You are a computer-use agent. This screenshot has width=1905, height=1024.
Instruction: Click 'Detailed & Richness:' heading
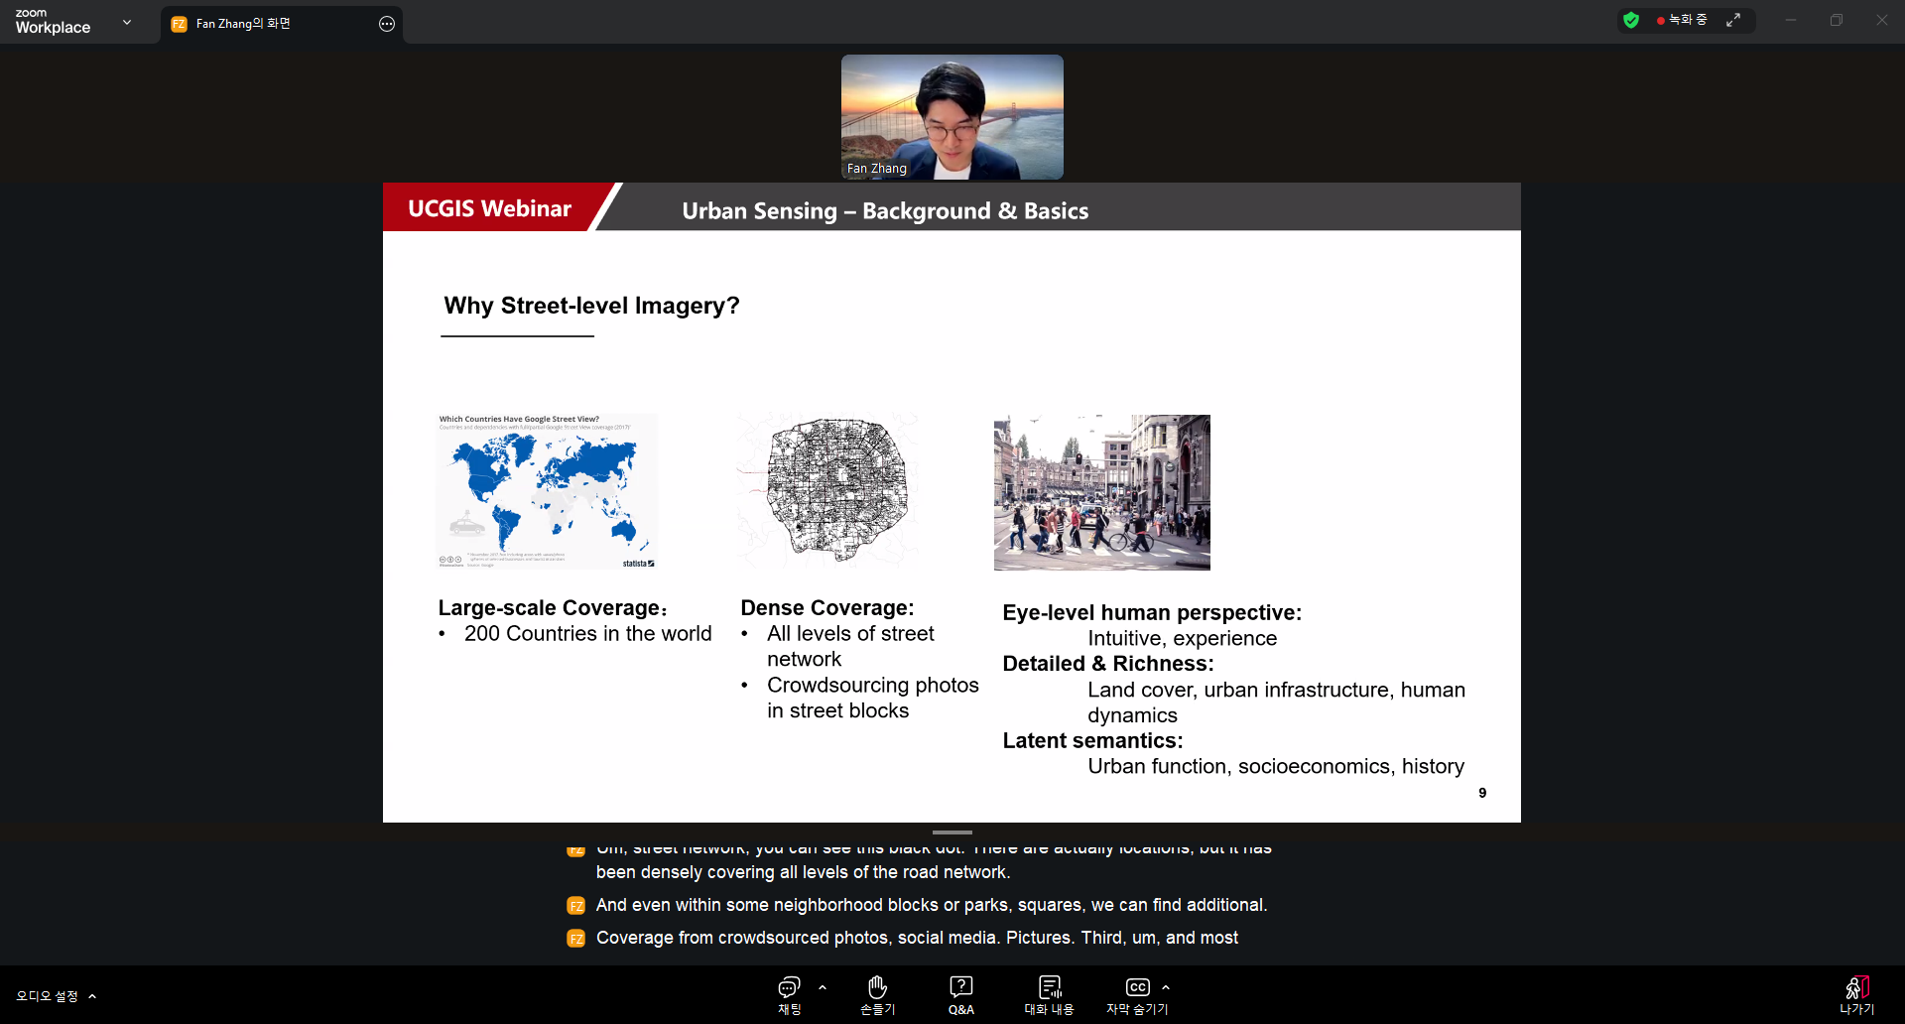pyautogui.click(x=1108, y=664)
